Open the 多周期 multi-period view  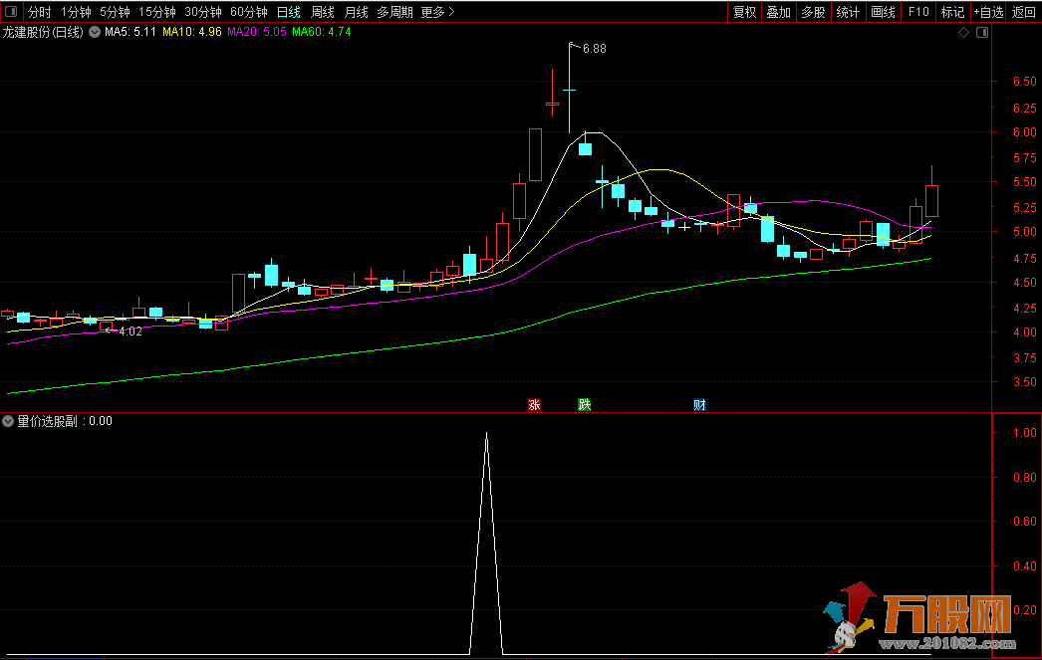point(394,12)
